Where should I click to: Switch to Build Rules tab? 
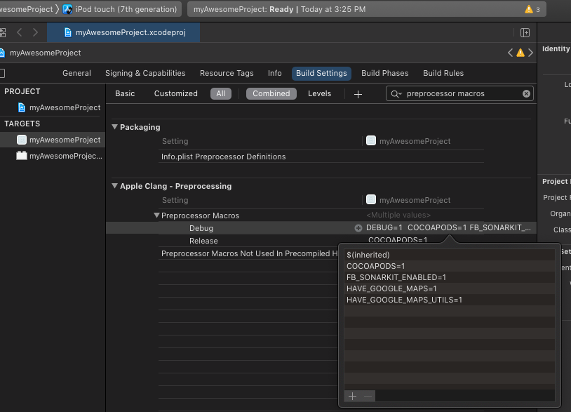click(443, 73)
